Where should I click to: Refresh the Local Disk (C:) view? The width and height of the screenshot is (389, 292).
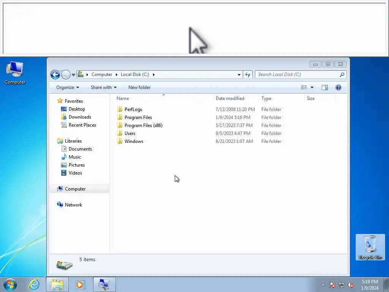(248, 75)
